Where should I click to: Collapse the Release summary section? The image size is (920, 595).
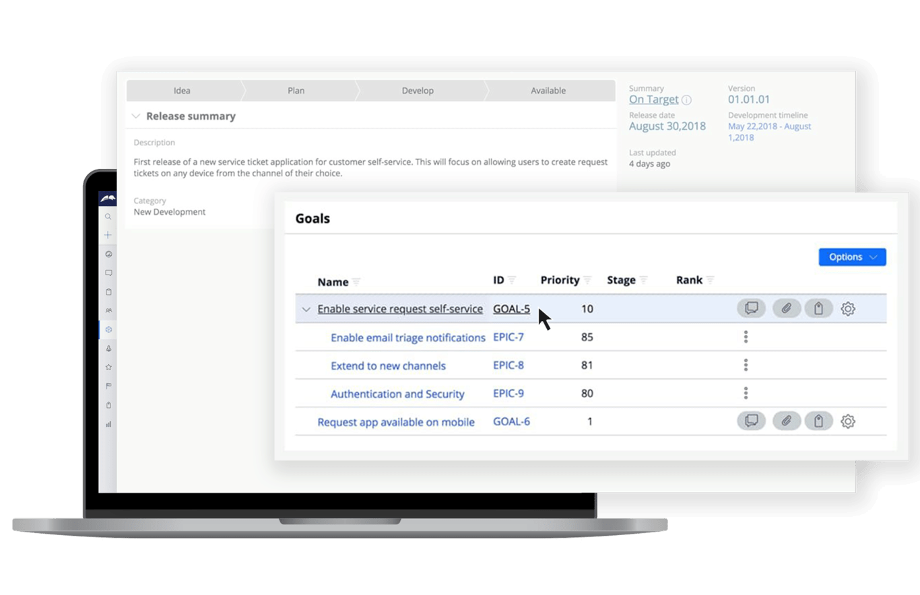tap(135, 116)
